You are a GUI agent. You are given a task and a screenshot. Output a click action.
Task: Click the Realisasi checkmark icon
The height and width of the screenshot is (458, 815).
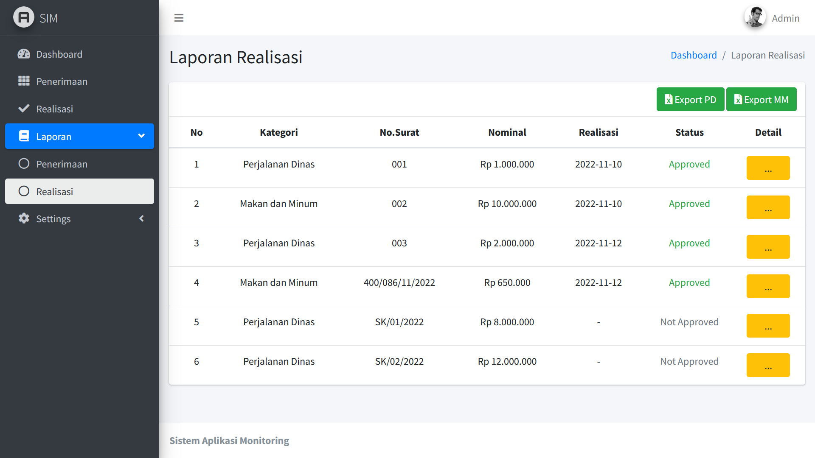point(24,109)
